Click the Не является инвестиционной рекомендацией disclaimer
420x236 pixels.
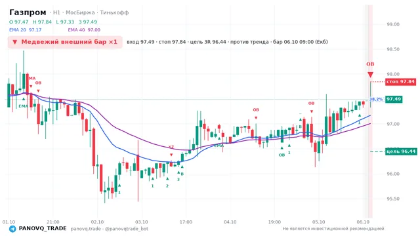pyautogui.click(x=333, y=229)
